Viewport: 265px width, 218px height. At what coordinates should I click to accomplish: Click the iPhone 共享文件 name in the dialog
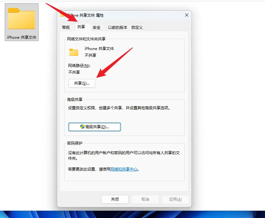click(x=99, y=49)
